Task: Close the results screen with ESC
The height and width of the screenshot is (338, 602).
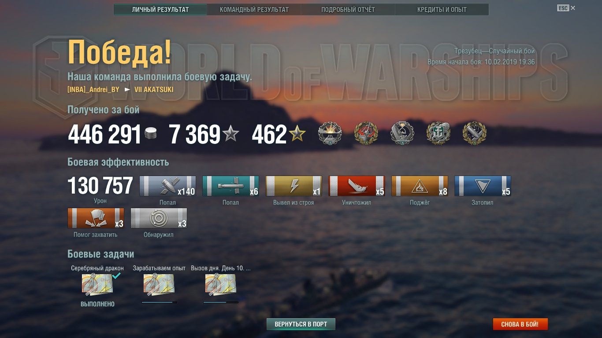Action: pos(566,8)
